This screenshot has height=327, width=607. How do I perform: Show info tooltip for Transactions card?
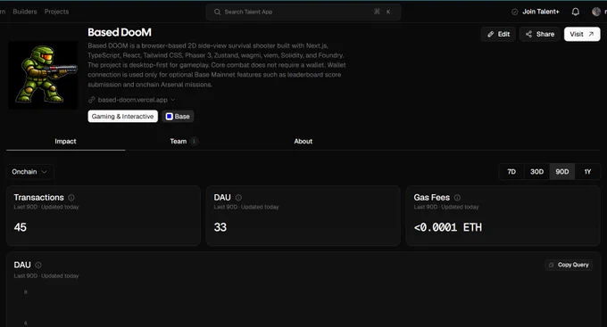click(71, 198)
